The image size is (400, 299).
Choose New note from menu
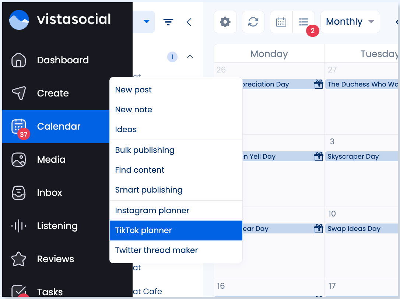176,110
